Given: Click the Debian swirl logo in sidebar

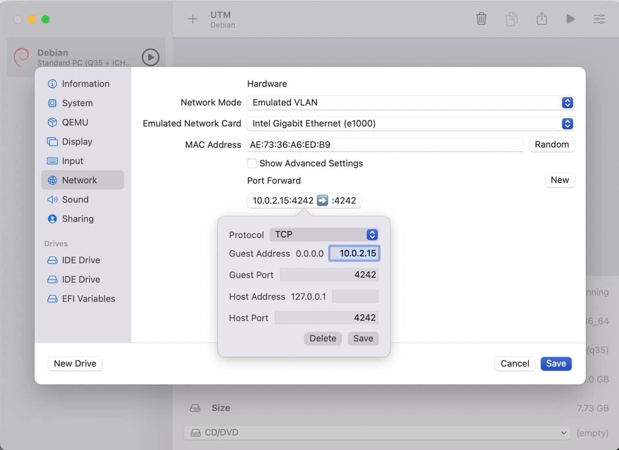Looking at the screenshot, I should (22, 58).
